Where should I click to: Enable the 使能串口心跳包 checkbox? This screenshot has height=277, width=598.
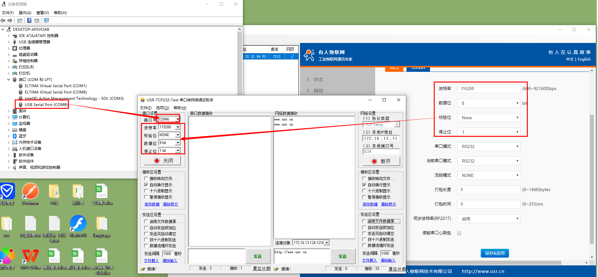tap(459, 233)
